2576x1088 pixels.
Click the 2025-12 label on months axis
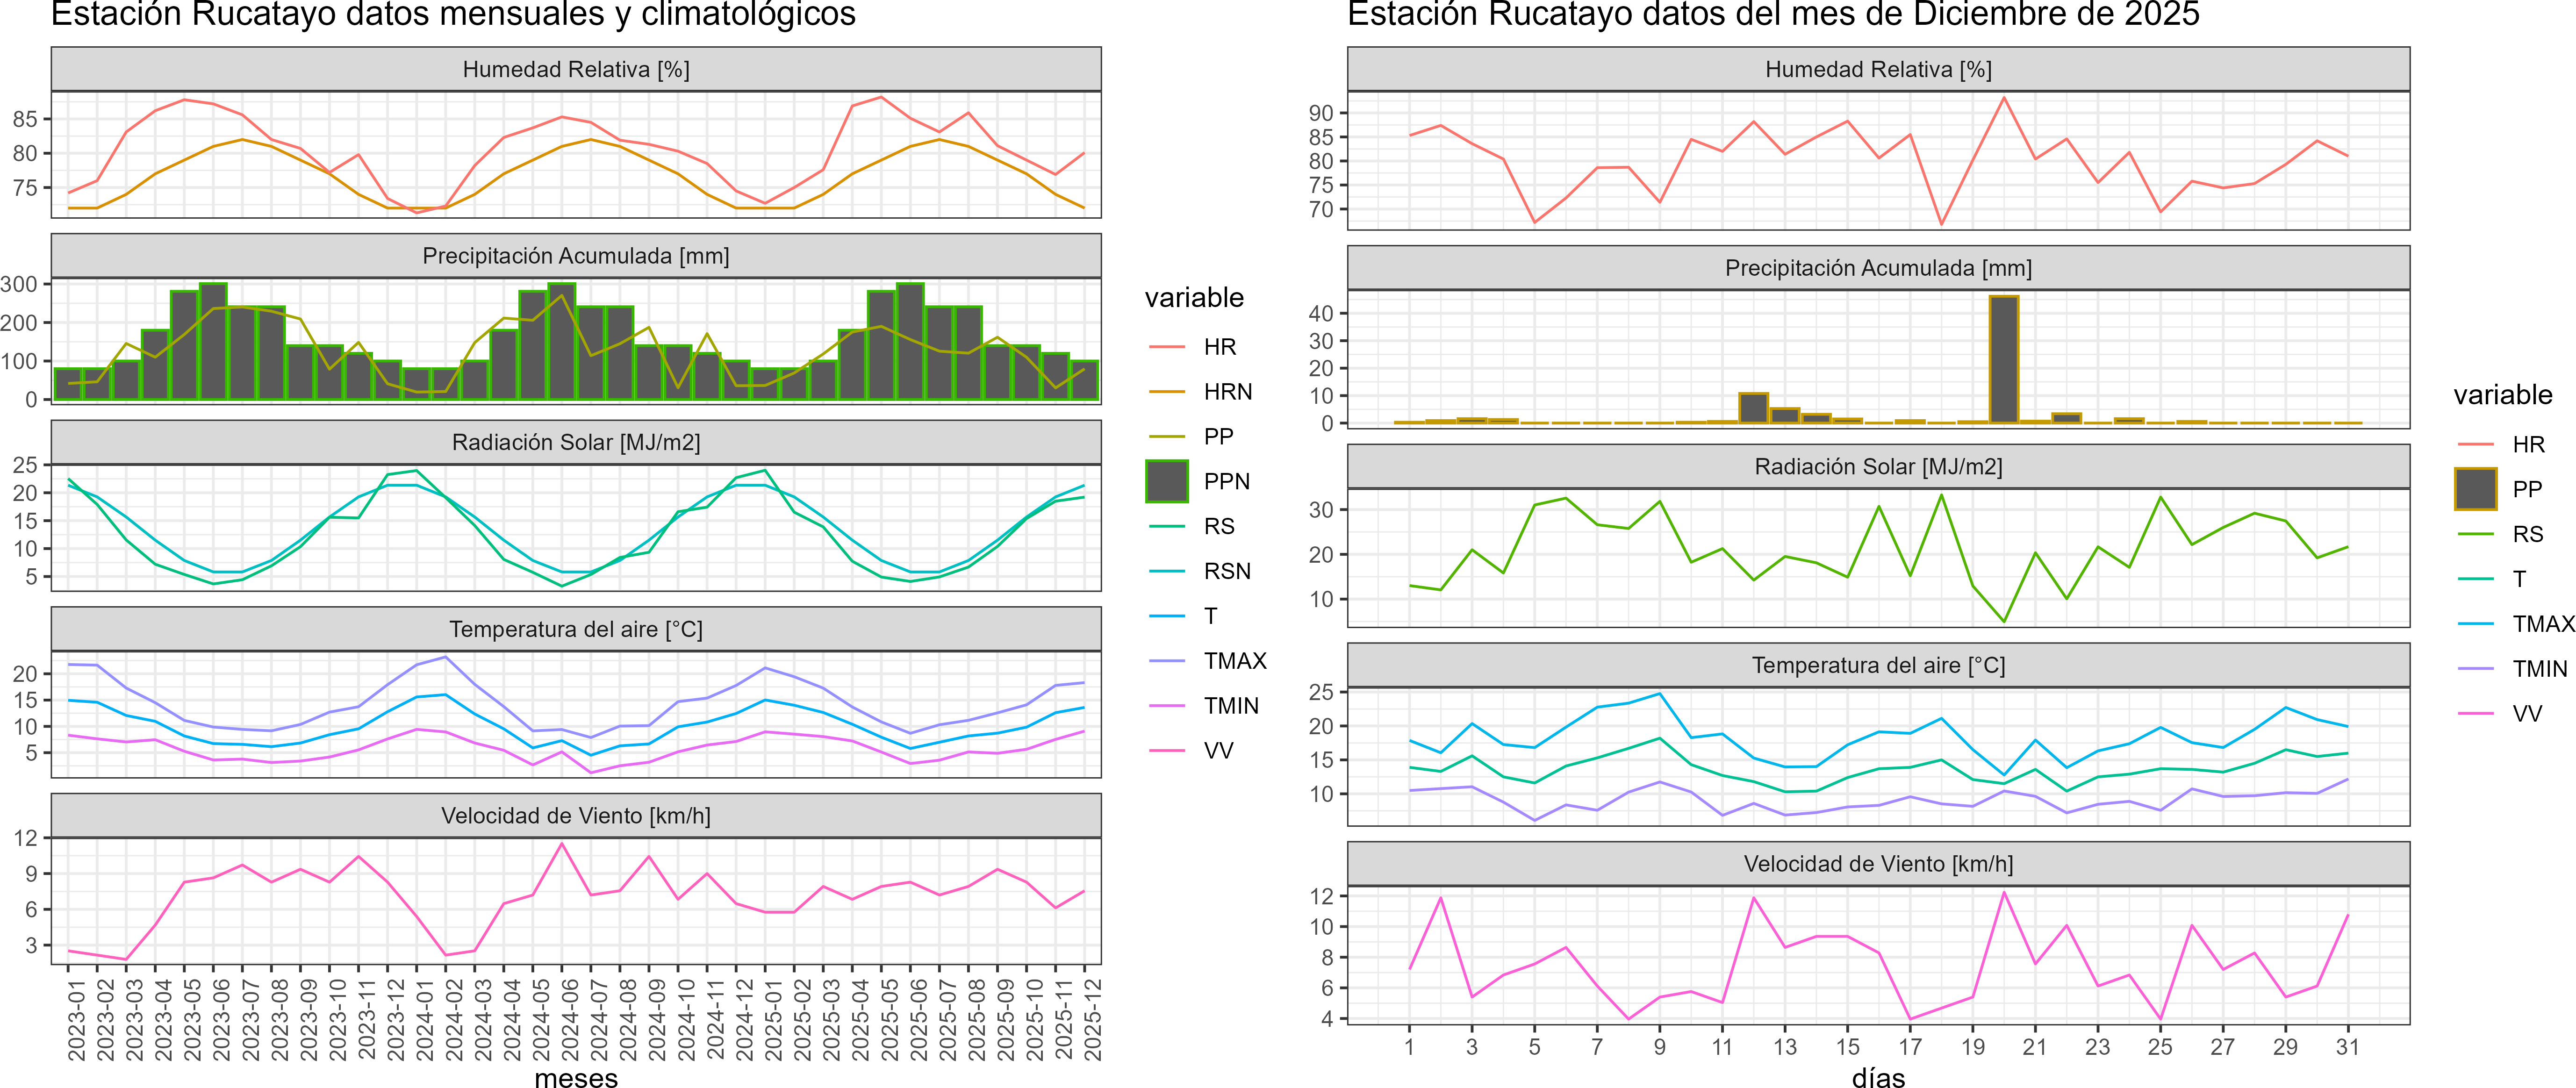[1092, 1019]
